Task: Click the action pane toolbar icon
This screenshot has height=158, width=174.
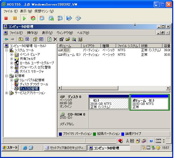Action: pyautogui.click(x=41, y=39)
